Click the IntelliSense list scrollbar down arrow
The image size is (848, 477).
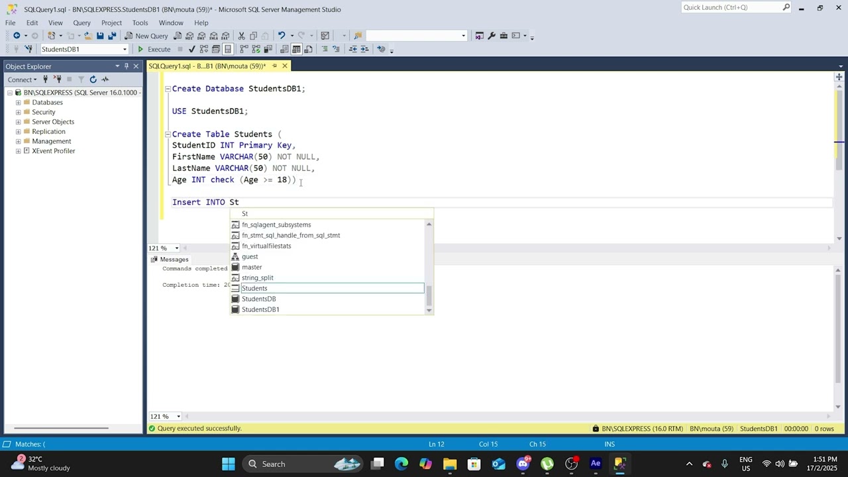click(x=429, y=310)
